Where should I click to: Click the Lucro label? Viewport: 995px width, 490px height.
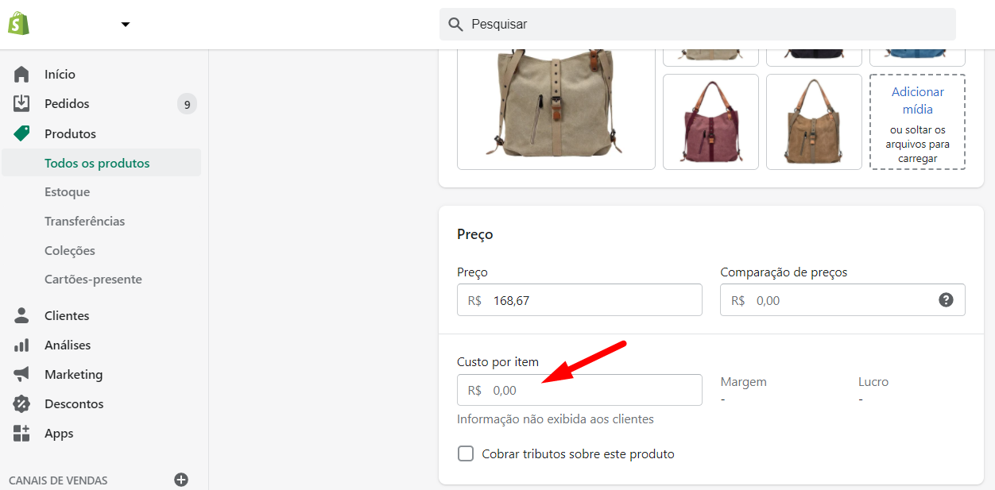click(873, 382)
